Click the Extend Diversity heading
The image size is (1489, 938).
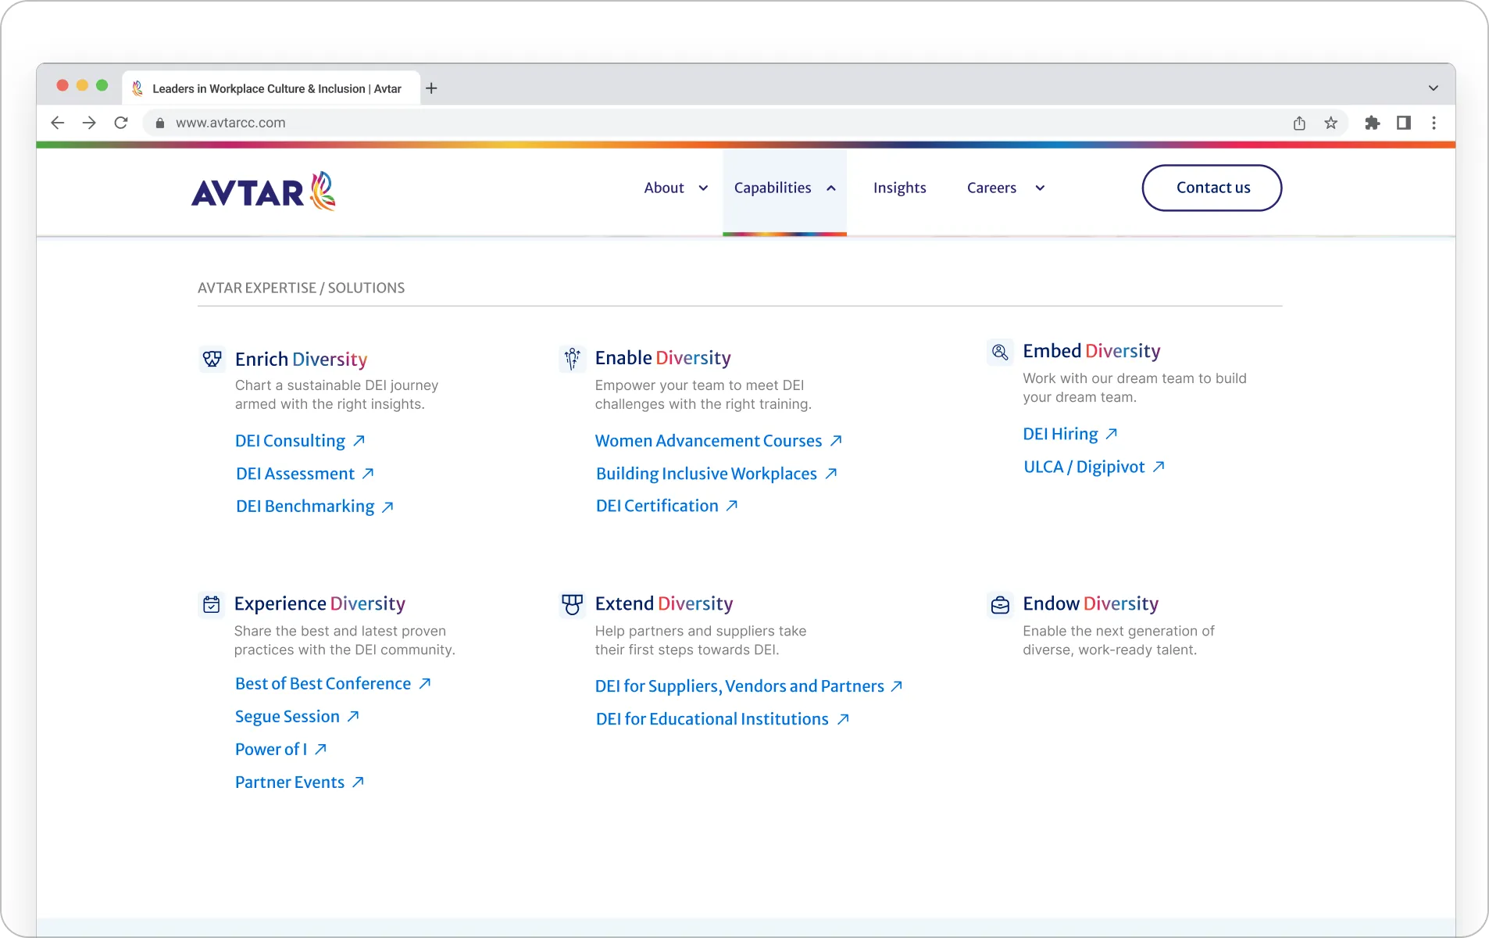[x=663, y=603]
